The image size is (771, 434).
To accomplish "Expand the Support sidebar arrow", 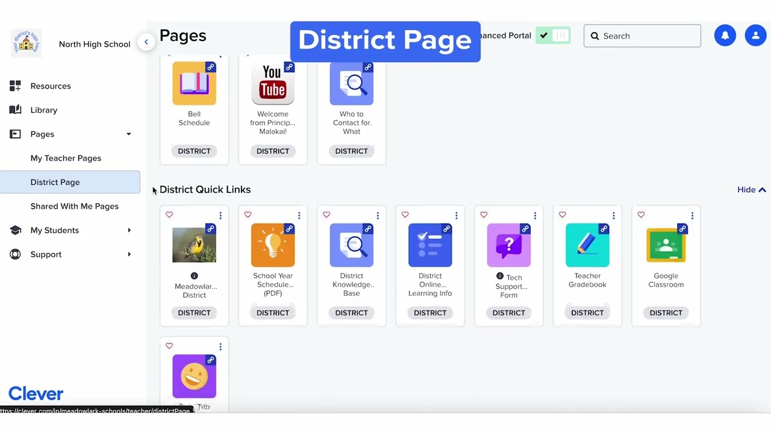I will [129, 254].
